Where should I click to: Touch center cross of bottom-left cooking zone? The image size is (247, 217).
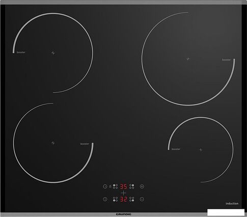[x=53, y=143]
